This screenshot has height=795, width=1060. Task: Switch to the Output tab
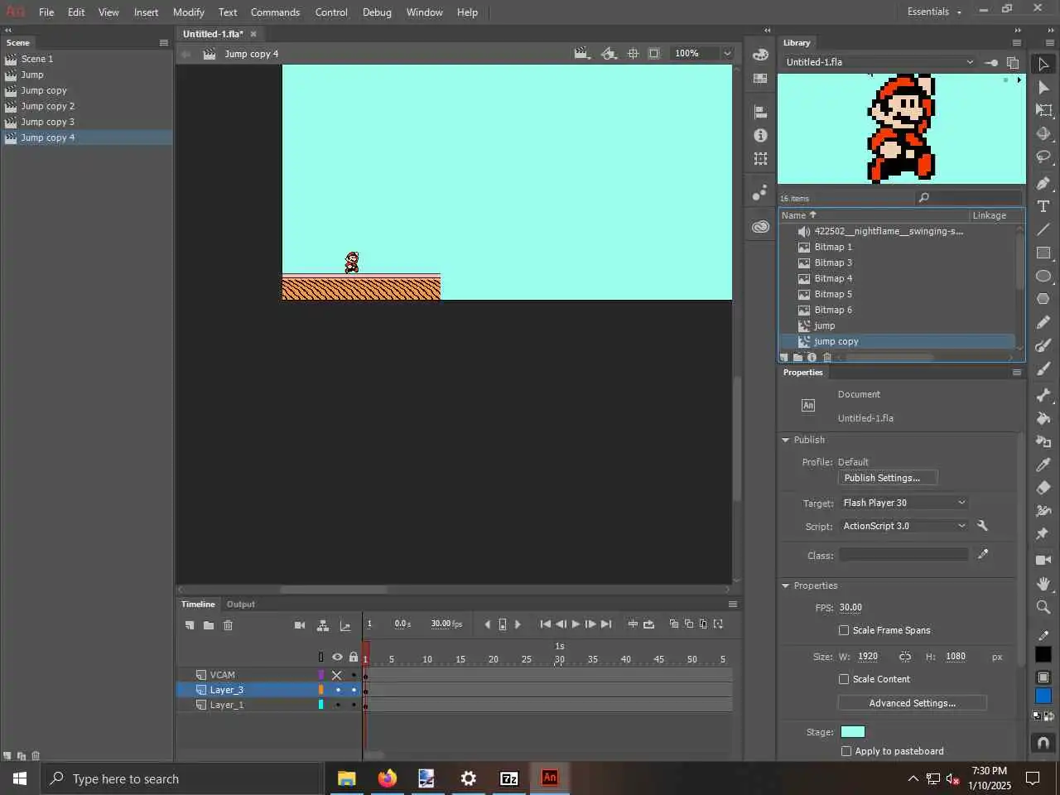(241, 604)
